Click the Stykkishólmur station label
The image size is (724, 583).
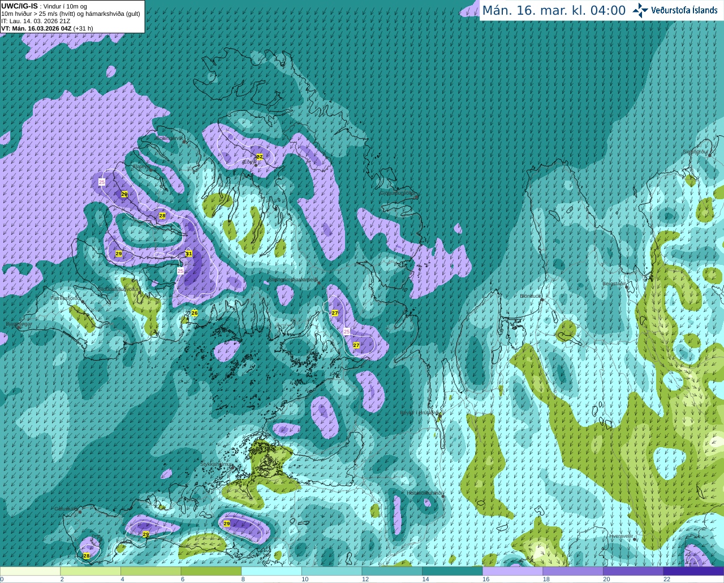tap(217, 464)
